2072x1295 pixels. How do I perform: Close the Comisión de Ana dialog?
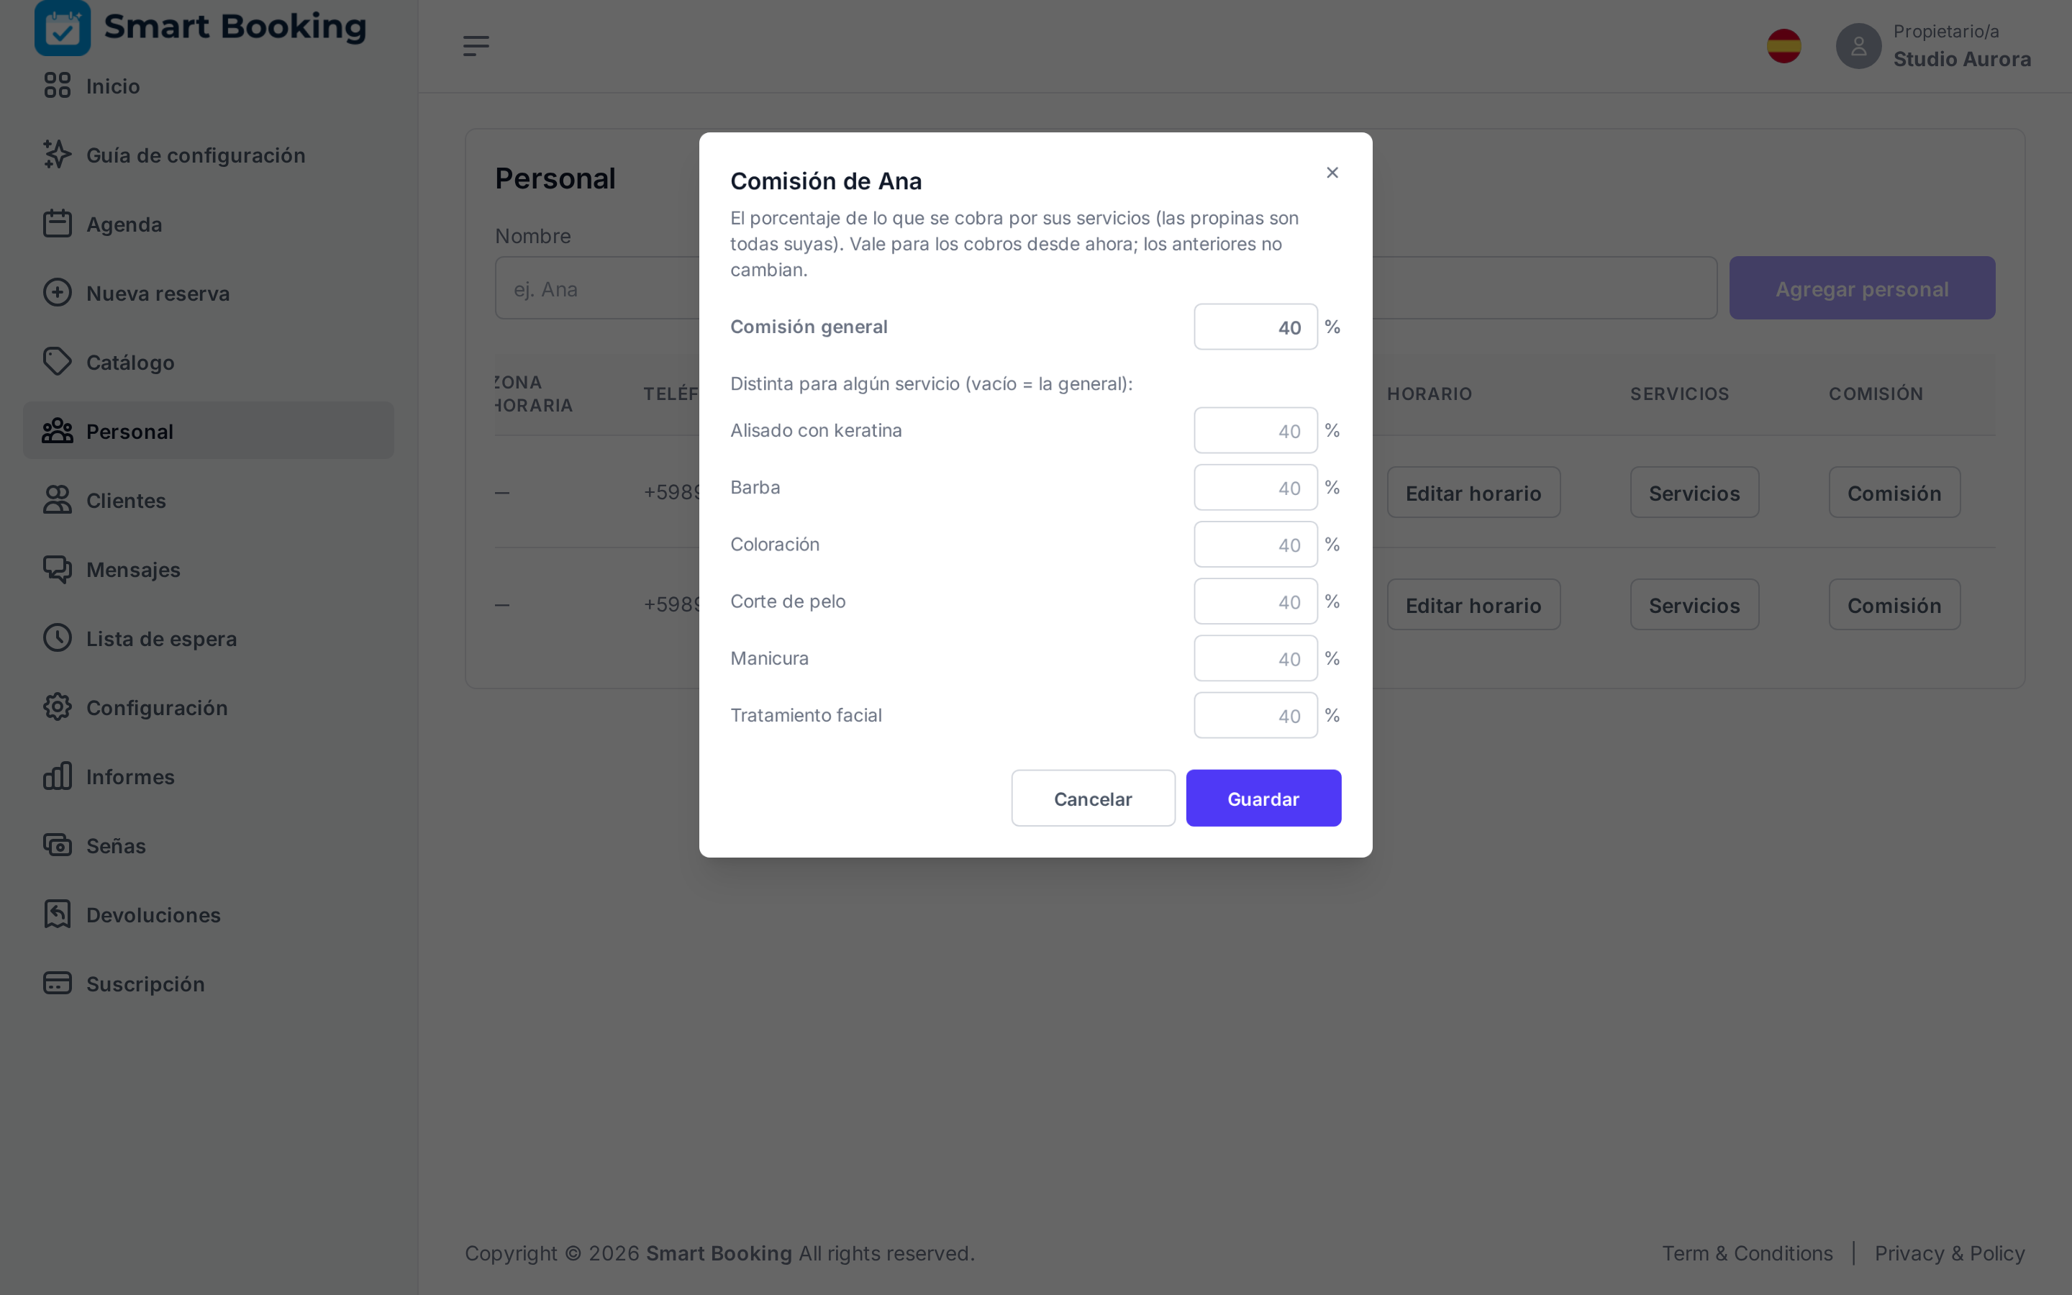[1332, 173]
